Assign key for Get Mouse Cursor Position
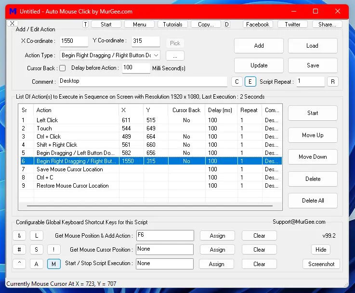 (x=217, y=250)
